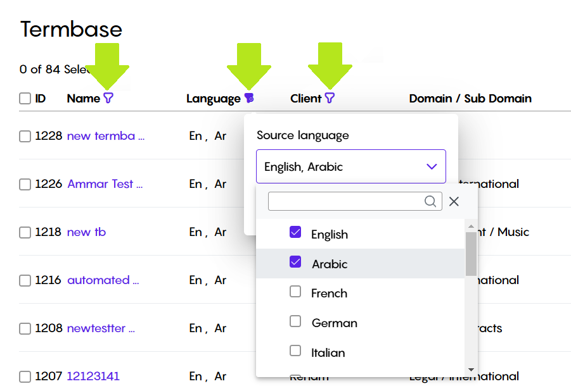Image resolution: width=571 pixels, height=391 pixels.
Task: Open the 12123141 termbase link
Action: point(93,376)
